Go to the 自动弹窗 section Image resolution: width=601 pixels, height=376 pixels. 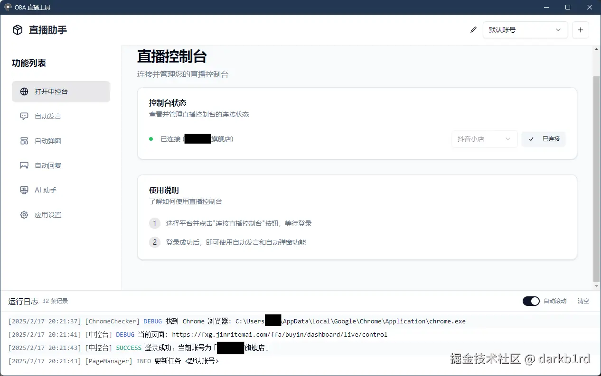click(x=61, y=141)
